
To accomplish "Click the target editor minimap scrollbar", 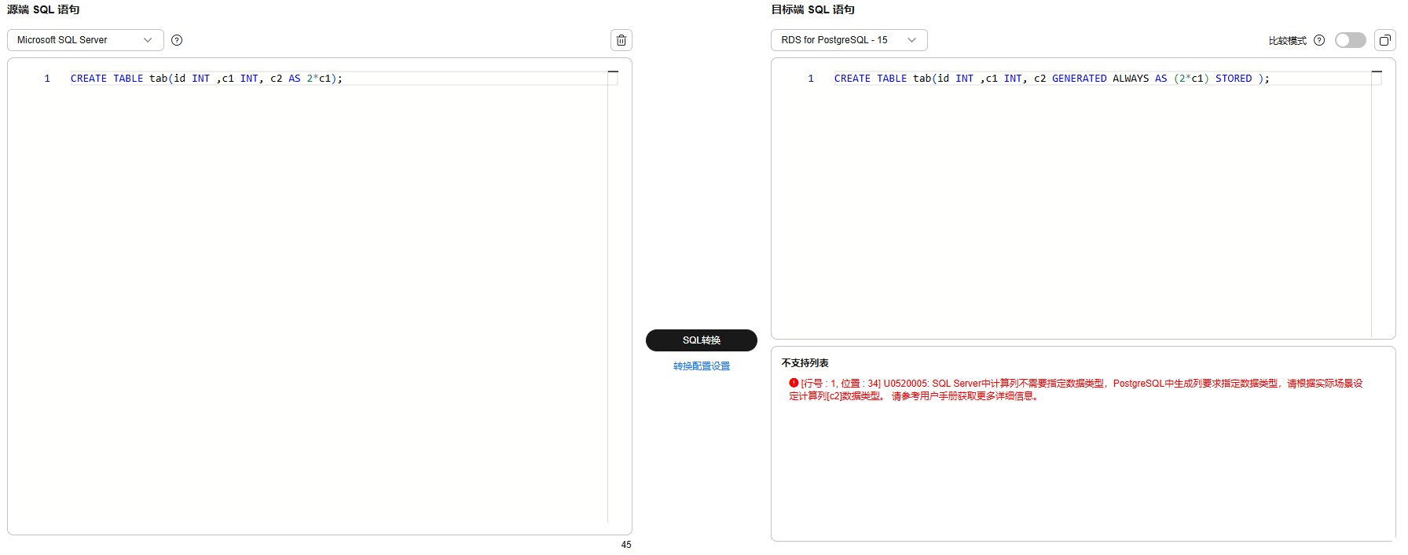I will 1377,203.
